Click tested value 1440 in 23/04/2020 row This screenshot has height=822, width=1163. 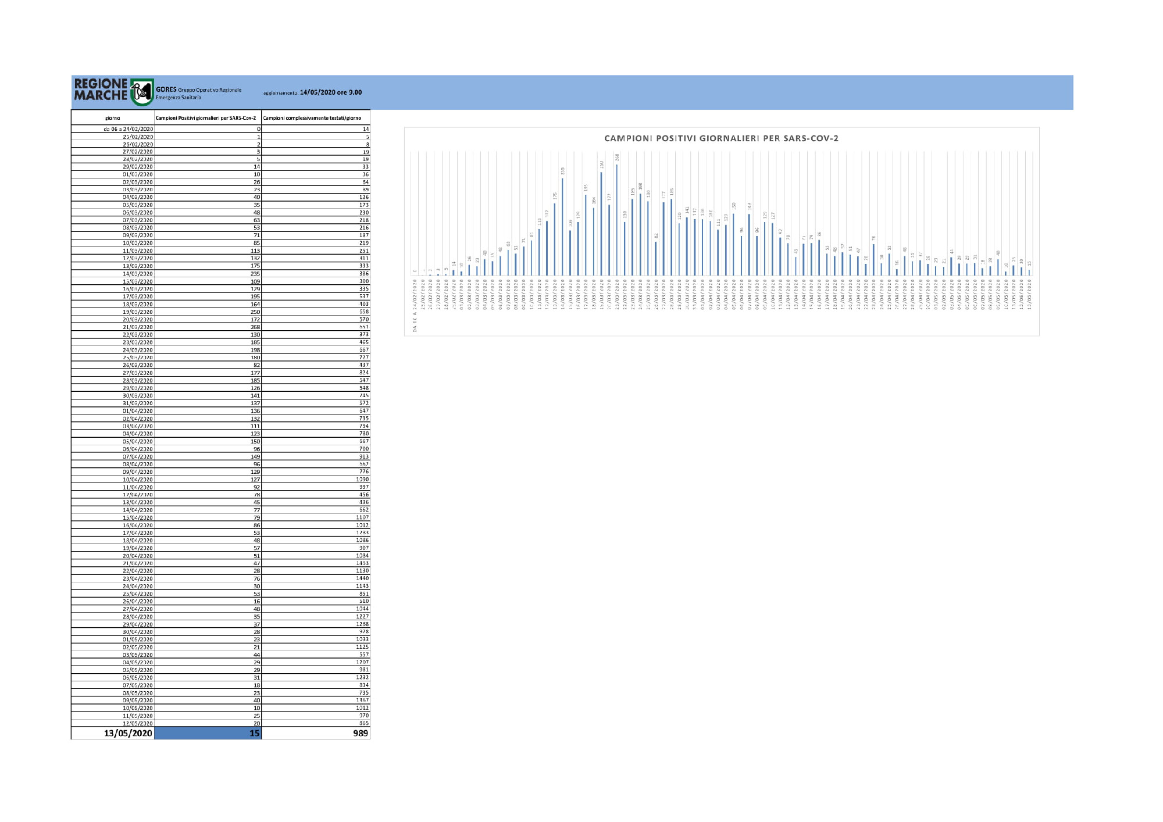click(x=362, y=578)
